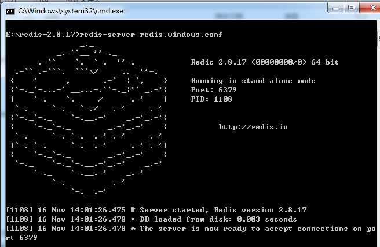
Task: Minimize the cmd.exe window
Action: click(336, 8)
